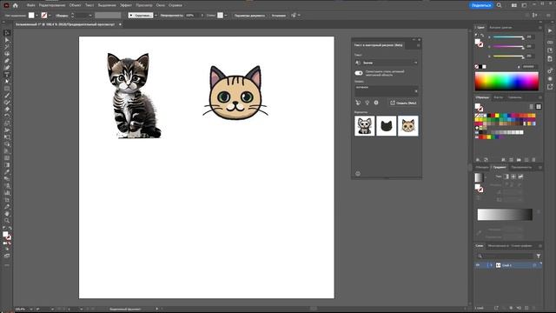Open the stroke weight dropdown
Screen dimensions: 556x313
click(x=90, y=16)
